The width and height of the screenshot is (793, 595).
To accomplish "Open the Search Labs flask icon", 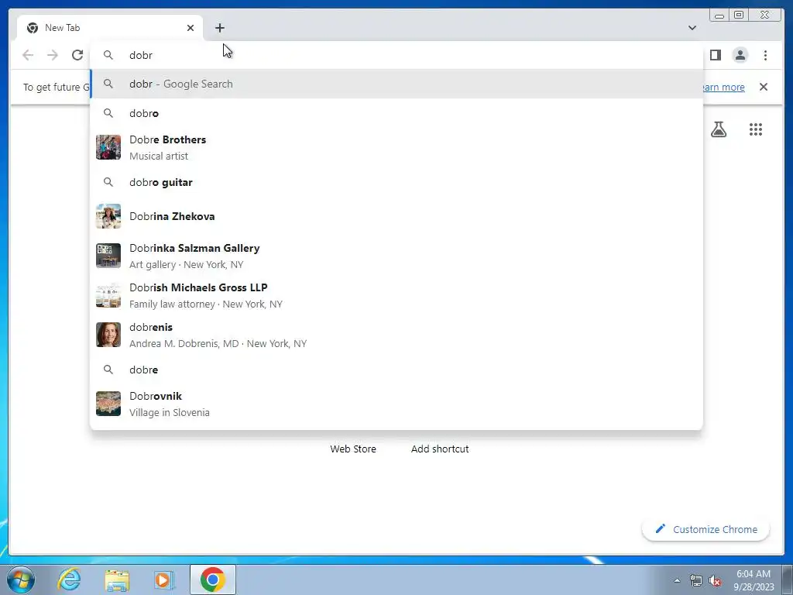I will pyautogui.click(x=718, y=129).
